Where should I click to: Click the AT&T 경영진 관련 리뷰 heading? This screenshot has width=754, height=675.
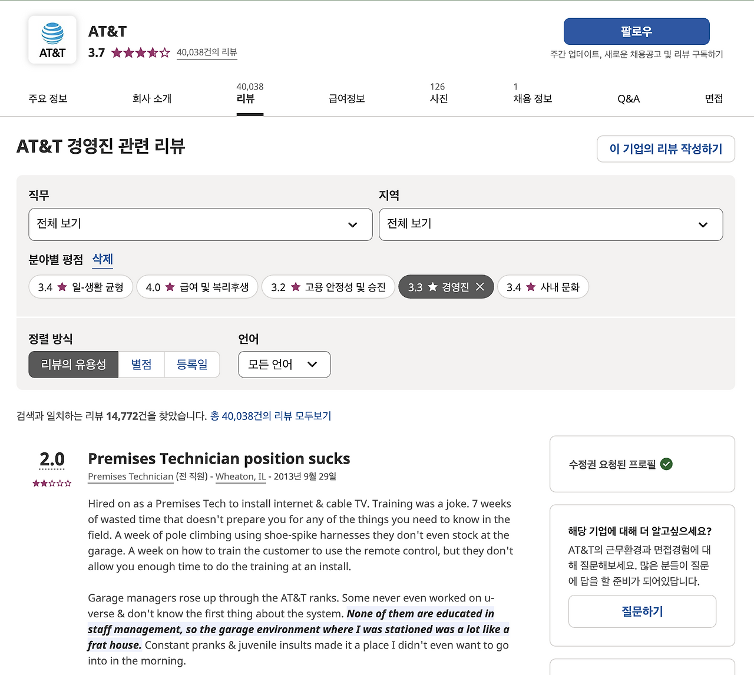[x=101, y=145]
